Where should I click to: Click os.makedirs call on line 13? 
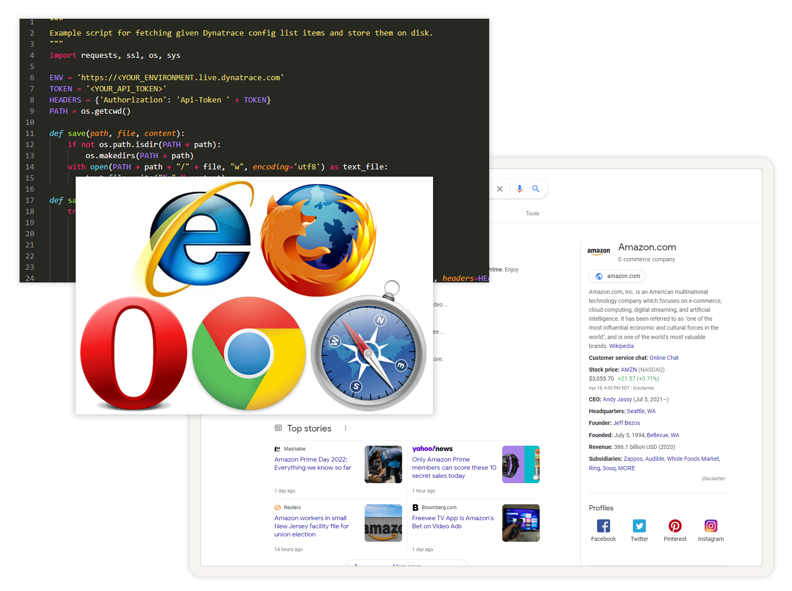[140, 155]
